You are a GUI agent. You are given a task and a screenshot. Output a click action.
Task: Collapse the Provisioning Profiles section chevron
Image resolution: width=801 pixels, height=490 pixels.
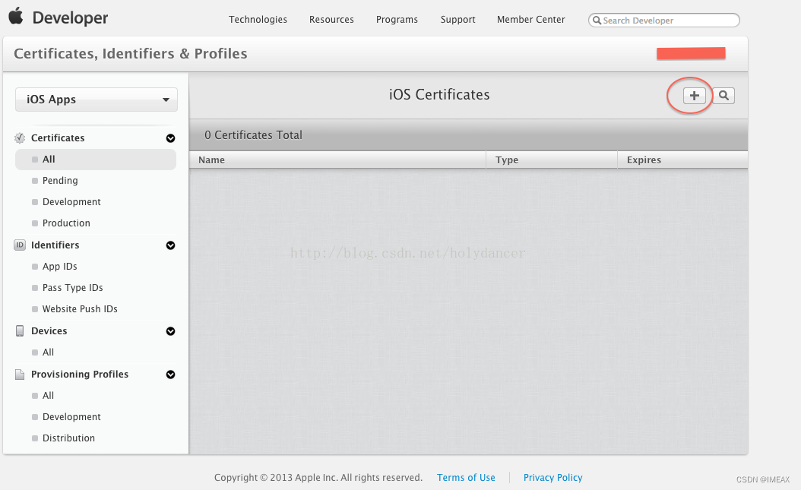(x=171, y=375)
